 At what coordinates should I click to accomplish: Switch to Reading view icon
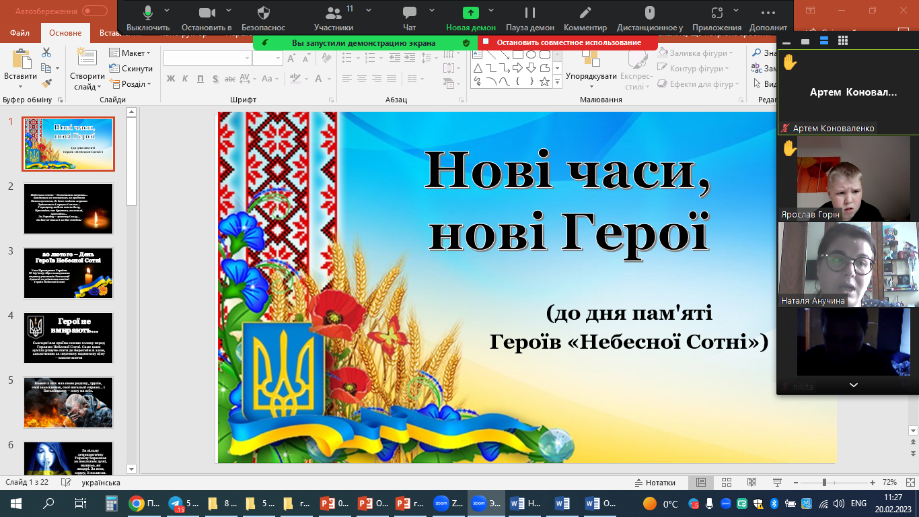[x=751, y=483]
